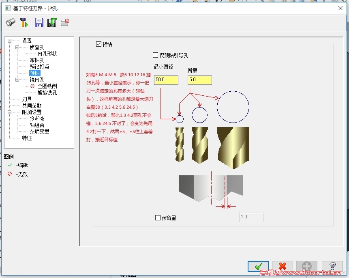Viewport: 349px width, 278px height.
Task: Click the green check legend icon 编辑
Action: (x=10, y=165)
